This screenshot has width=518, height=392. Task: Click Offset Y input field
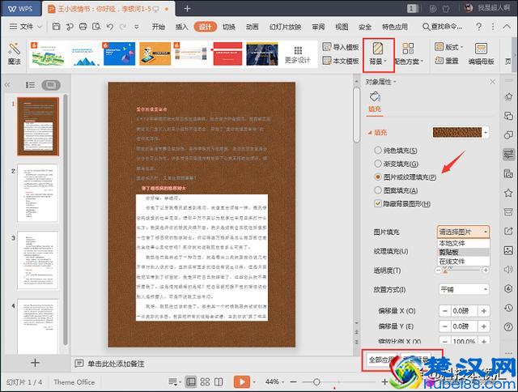pos(464,326)
